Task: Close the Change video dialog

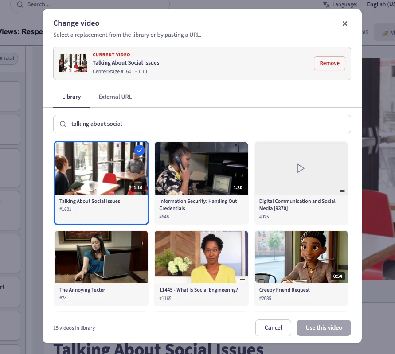Action: 344,23
